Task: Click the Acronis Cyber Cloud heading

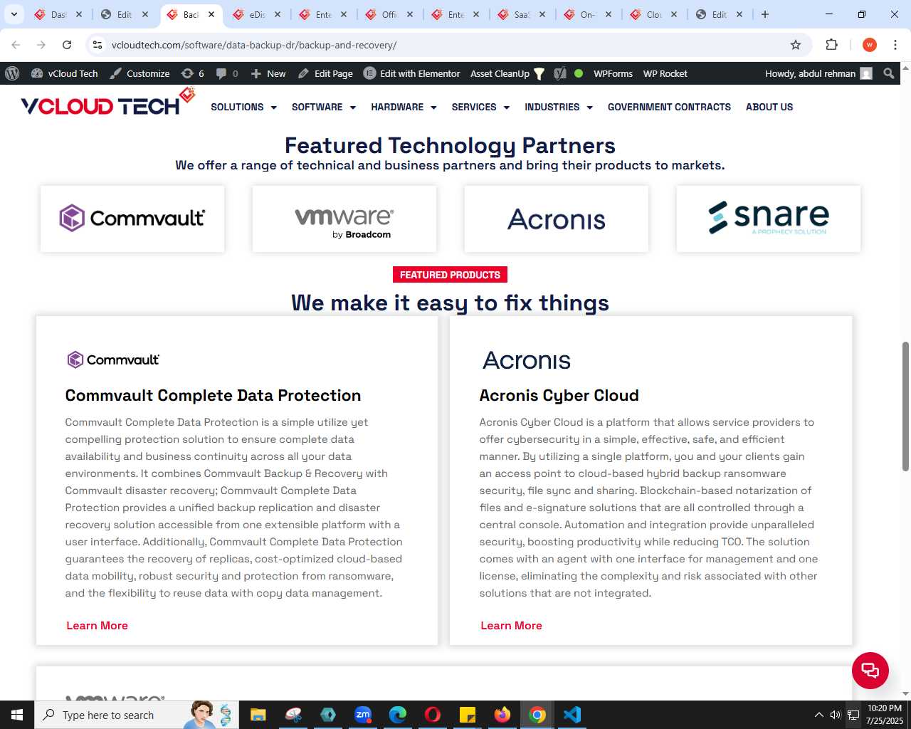Action: pos(559,395)
